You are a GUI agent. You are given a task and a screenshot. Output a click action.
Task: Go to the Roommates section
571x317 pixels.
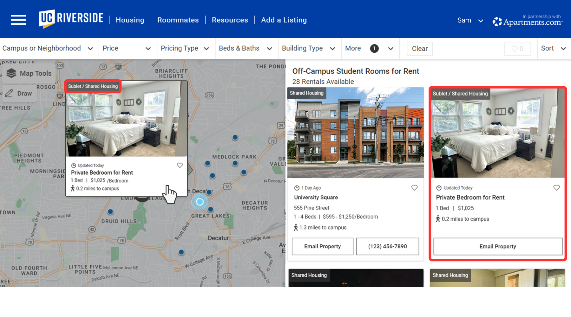click(178, 20)
